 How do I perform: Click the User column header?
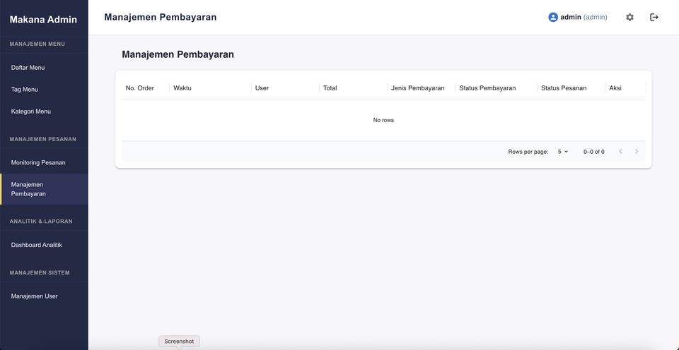click(x=262, y=88)
